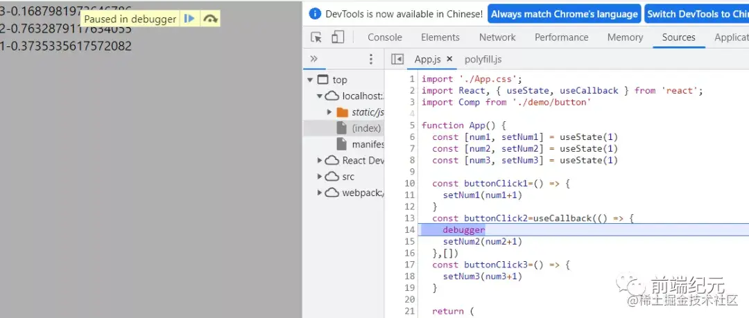Click the info icon in language banner
The height and width of the screenshot is (318, 749).
(316, 14)
